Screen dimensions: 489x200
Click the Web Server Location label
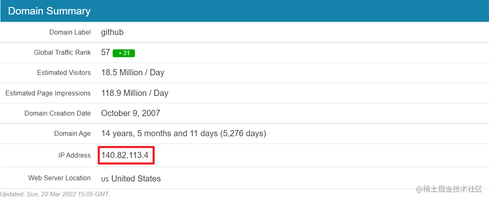pyautogui.click(x=59, y=178)
